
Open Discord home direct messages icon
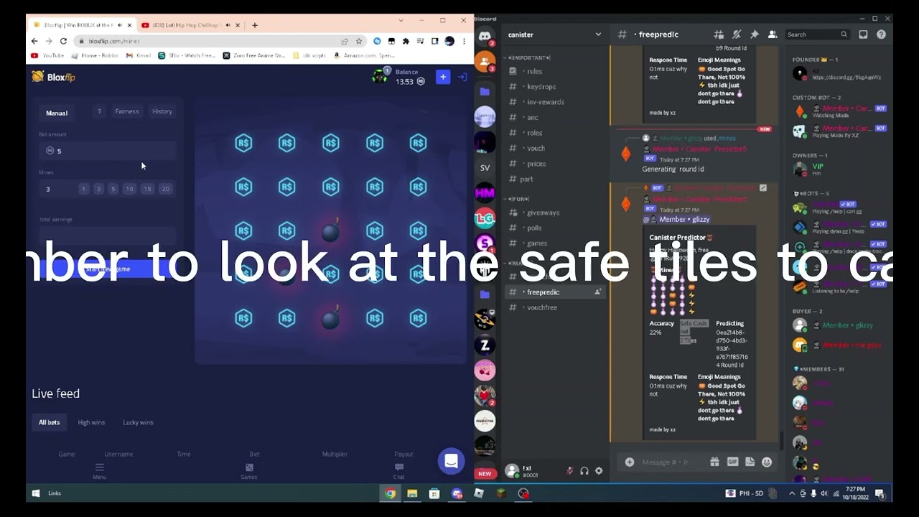click(x=485, y=35)
